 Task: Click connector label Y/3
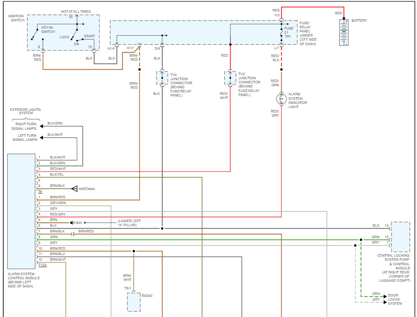coord(277,16)
